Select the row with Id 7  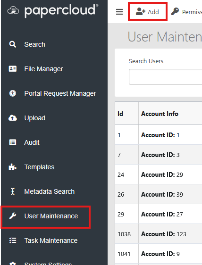159,155
